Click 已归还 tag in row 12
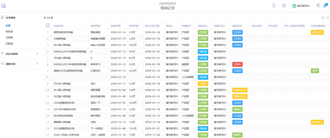Image resolution: width=330 pixels, height=138 pixels. 237,103
